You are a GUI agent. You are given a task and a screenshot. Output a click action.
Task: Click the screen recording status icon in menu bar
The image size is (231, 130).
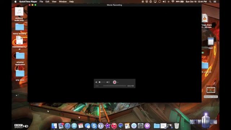[x=143, y=1]
